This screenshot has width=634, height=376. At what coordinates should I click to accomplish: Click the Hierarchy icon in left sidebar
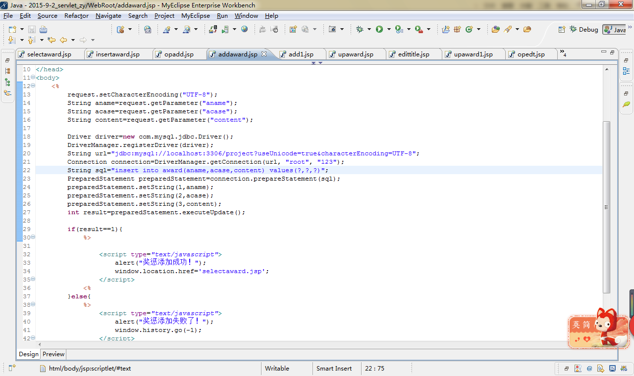click(7, 82)
